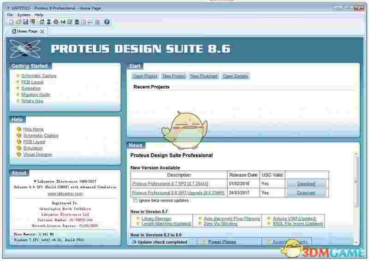Open PCB Layout link under Getting Started
369x261 pixels.
[x=32, y=82]
